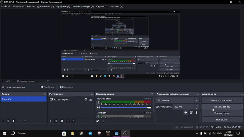Open Настройки from Управление panel
Screen dimensions: 244x137
[x=222, y=120]
